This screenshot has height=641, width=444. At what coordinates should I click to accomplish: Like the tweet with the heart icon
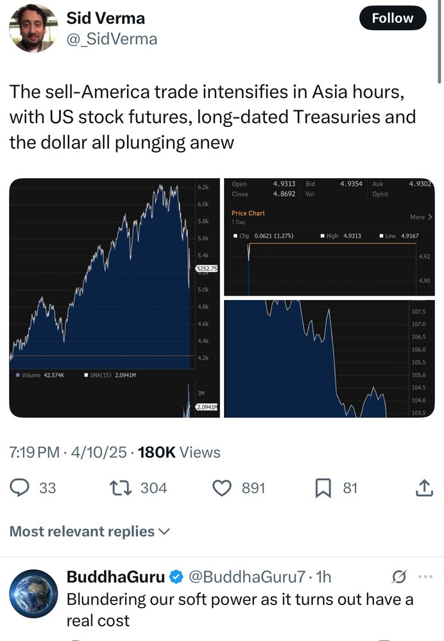coord(222,488)
